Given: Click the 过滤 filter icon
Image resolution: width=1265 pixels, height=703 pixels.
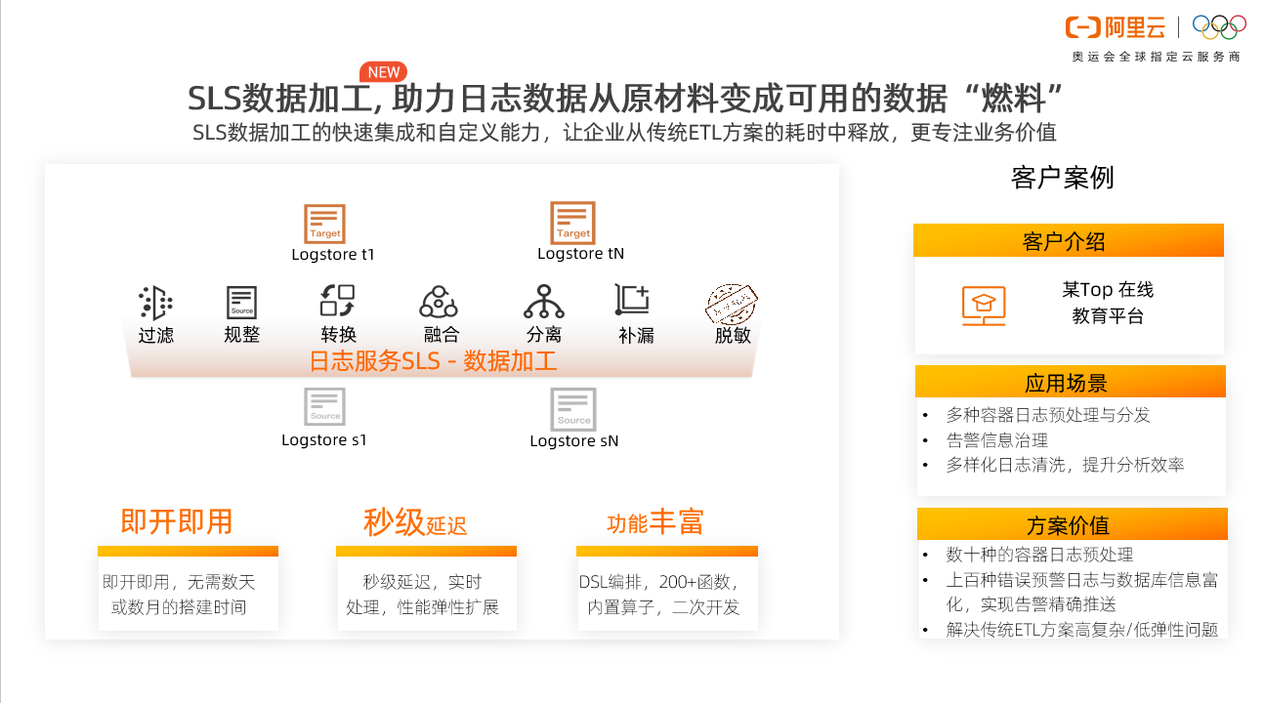Looking at the screenshot, I should click(x=155, y=304).
